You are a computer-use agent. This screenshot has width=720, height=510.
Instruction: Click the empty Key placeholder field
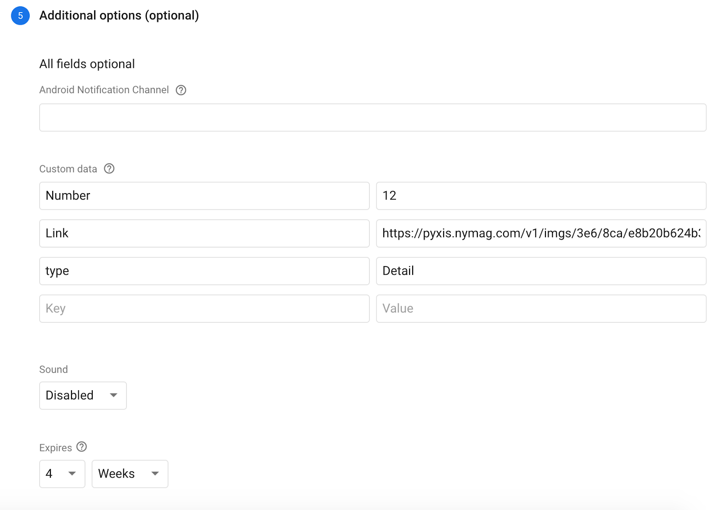click(x=204, y=308)
